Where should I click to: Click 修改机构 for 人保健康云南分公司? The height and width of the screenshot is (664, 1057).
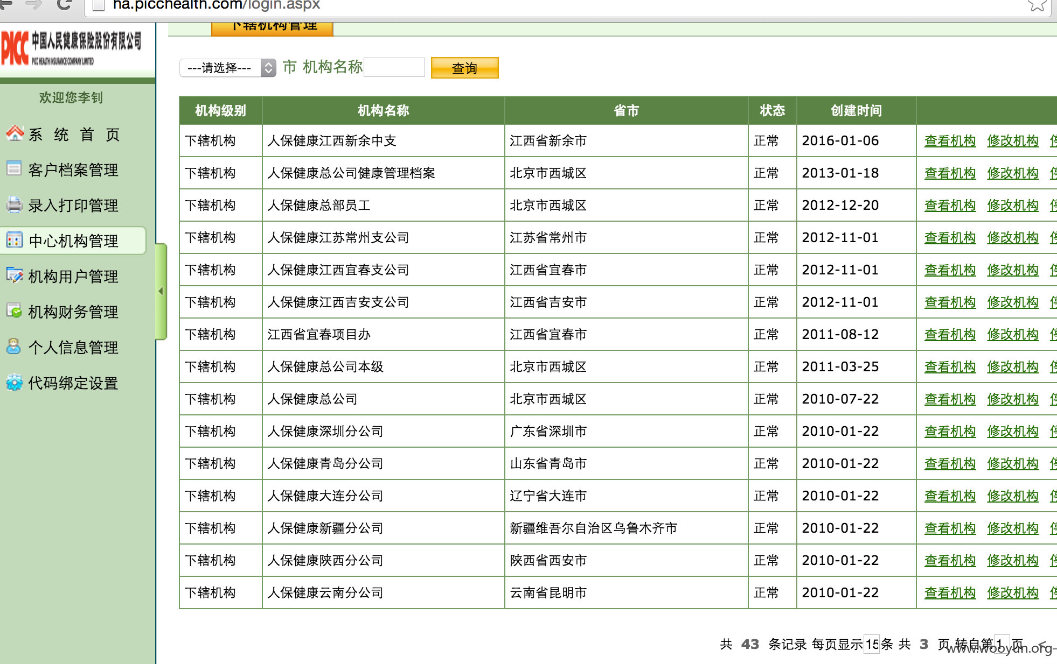pos(1012,593)
